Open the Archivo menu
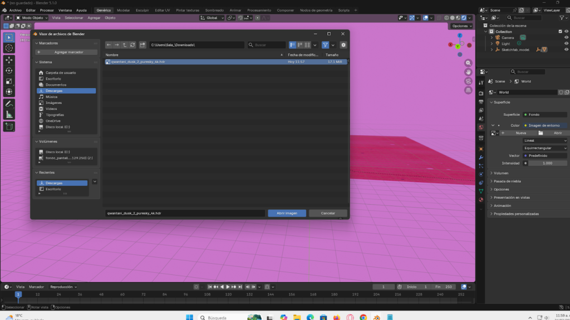This screenshot has width=570, height=320. coord(15,10)
